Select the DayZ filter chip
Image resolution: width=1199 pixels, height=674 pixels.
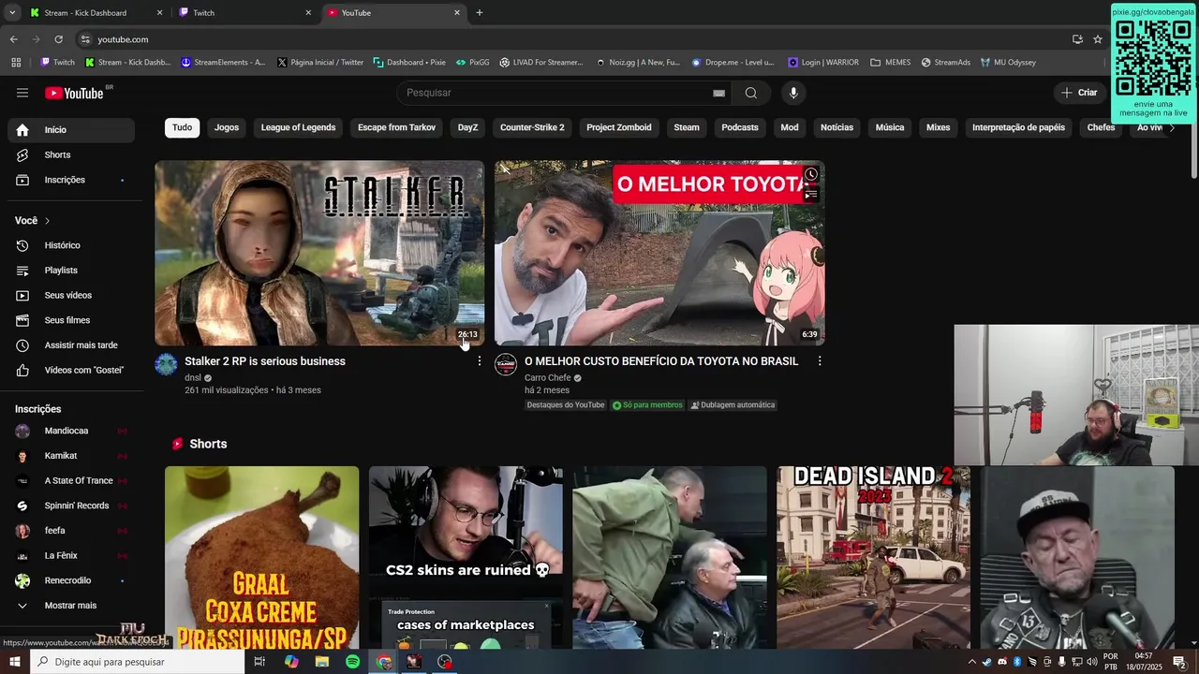tap(467, 127)
